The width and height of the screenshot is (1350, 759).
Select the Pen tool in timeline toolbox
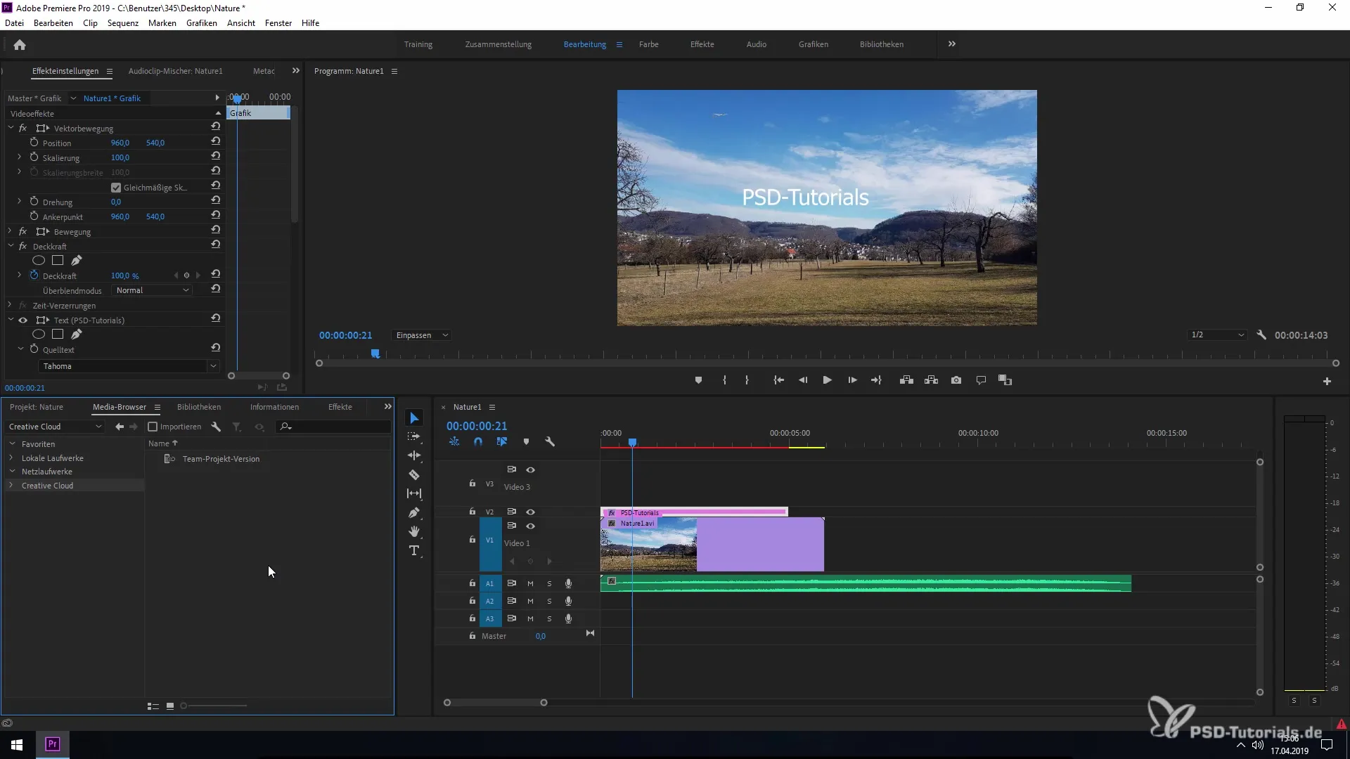tap(414, 512)
